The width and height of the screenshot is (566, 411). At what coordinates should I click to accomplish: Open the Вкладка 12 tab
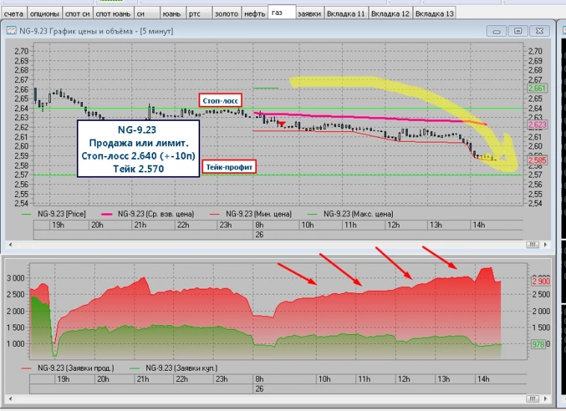[390, 13]
